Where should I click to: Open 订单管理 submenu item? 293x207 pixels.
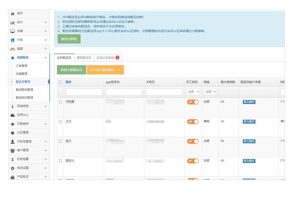(x=22, y=66)
